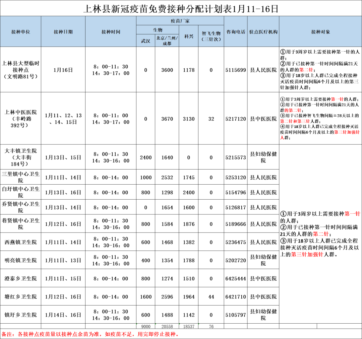Select the 大丰镇卫生院 unit cell
The height and width of the screenshot is (339, 362).
click(x=20, y=157)
